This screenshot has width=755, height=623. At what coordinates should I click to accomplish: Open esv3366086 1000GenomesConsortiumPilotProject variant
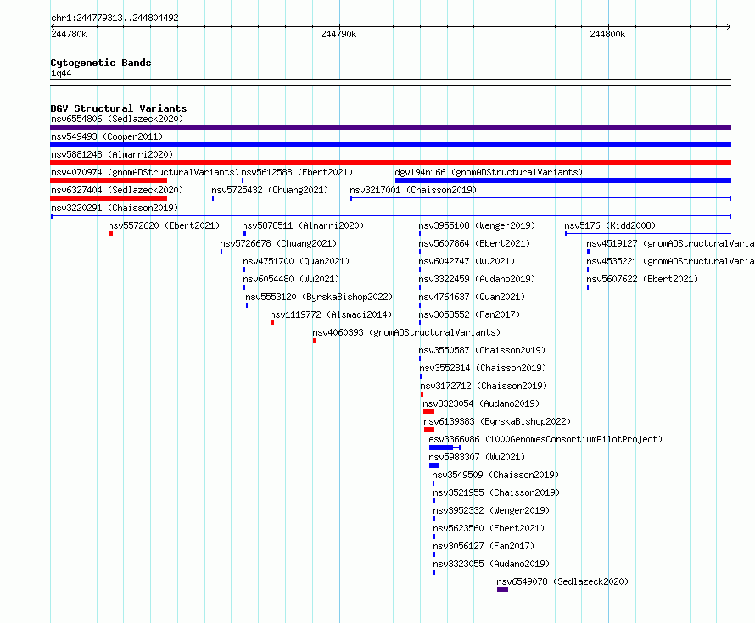545,439
